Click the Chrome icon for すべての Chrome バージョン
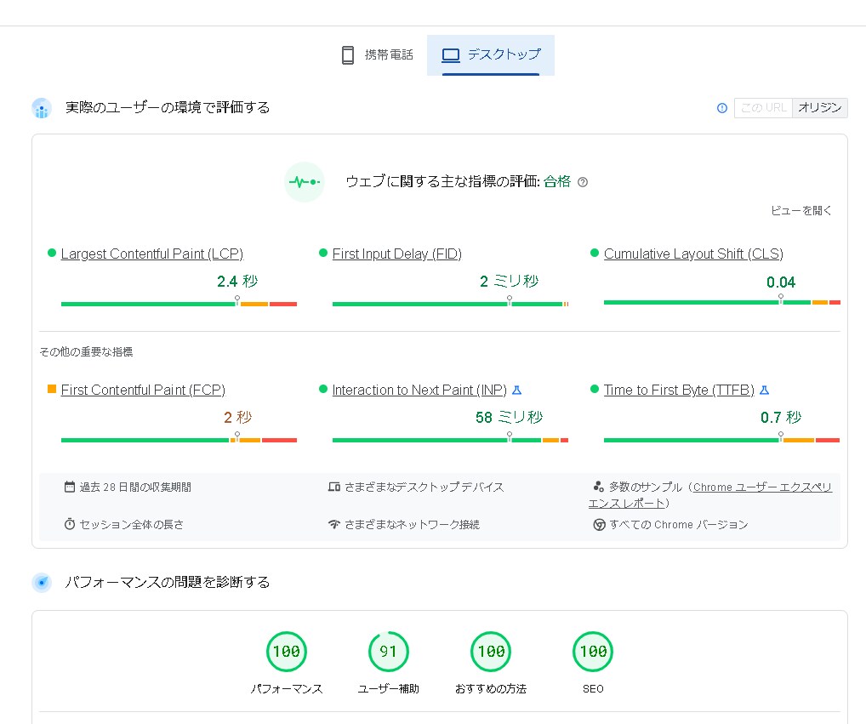The width and height of the screenshot is (866, 724). (x=599, y=525)
